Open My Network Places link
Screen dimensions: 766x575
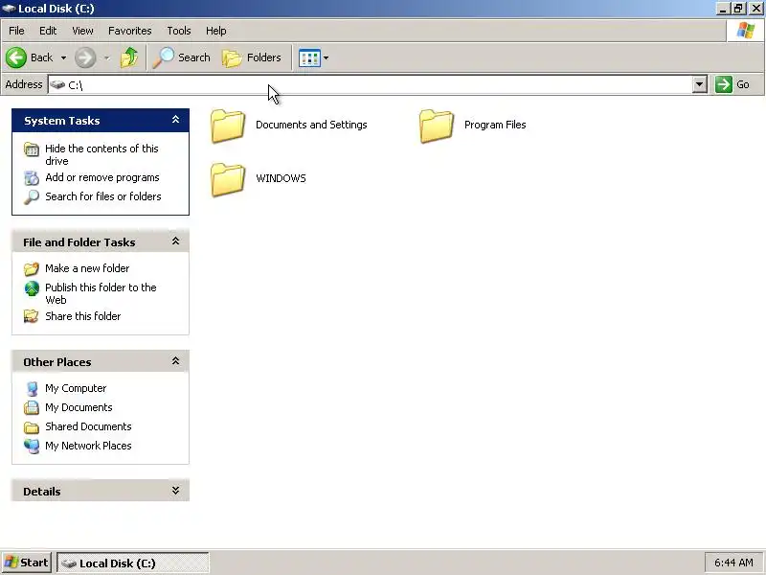point(88,446)
